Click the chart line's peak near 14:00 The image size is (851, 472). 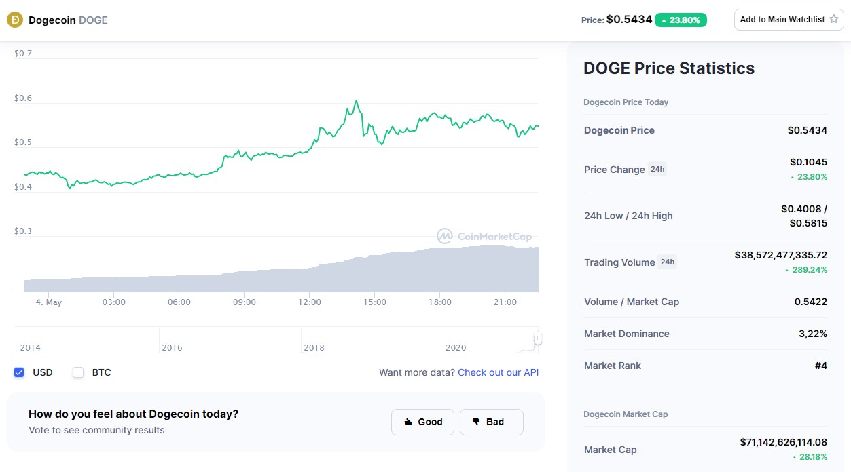pos(356,102)
